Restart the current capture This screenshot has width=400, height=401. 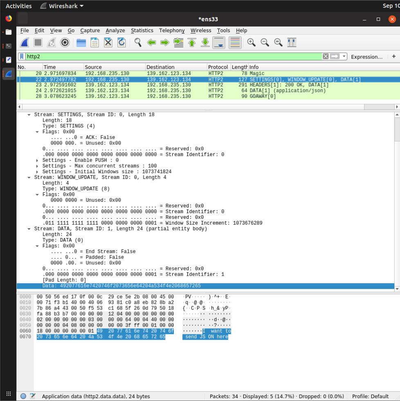[x=52, y=42]
